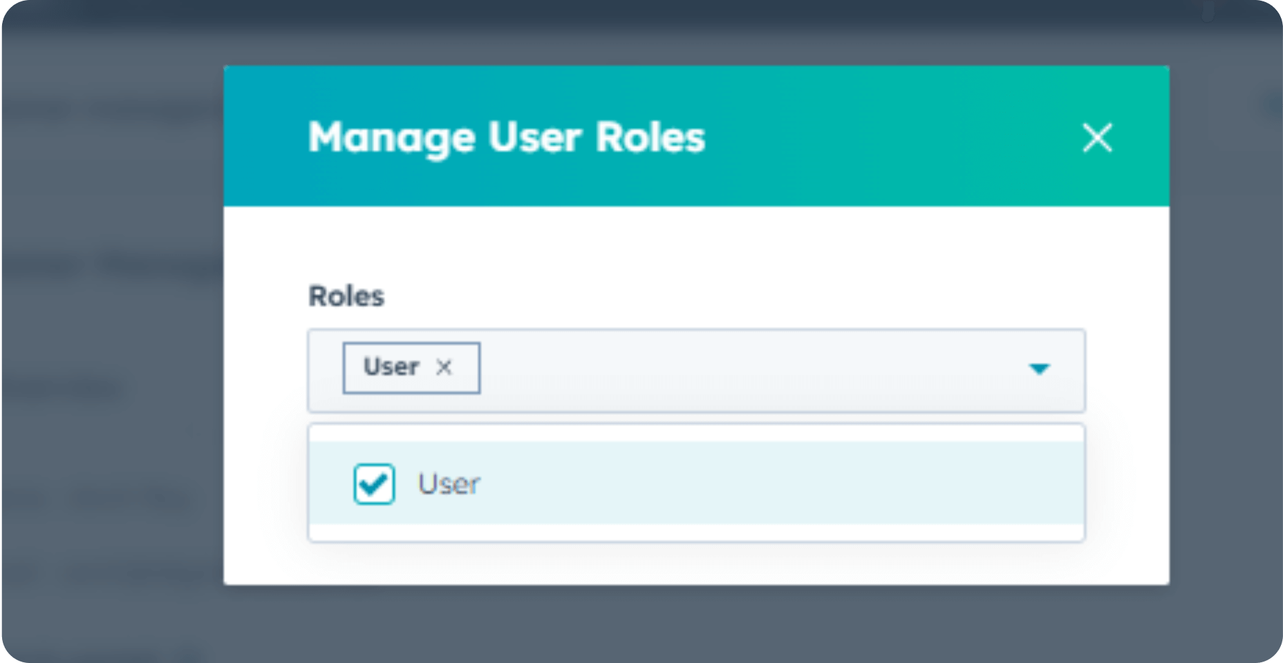Select the User entry in the dropdown list
The height and width of the screenshot is (663, 1283).
(x=448, y=484)
